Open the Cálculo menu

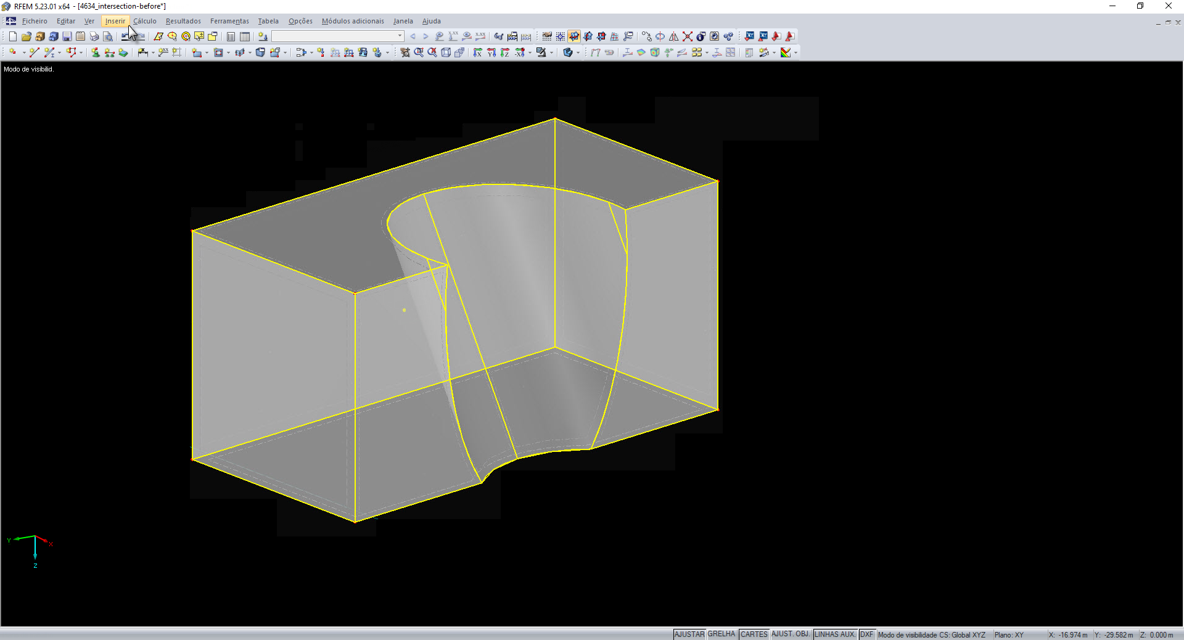point(145,21)
